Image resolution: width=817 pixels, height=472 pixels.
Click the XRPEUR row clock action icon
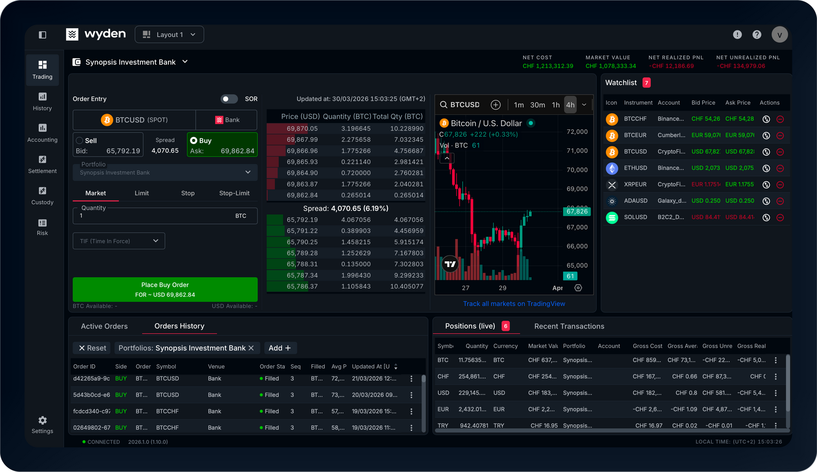click(766, 185)
